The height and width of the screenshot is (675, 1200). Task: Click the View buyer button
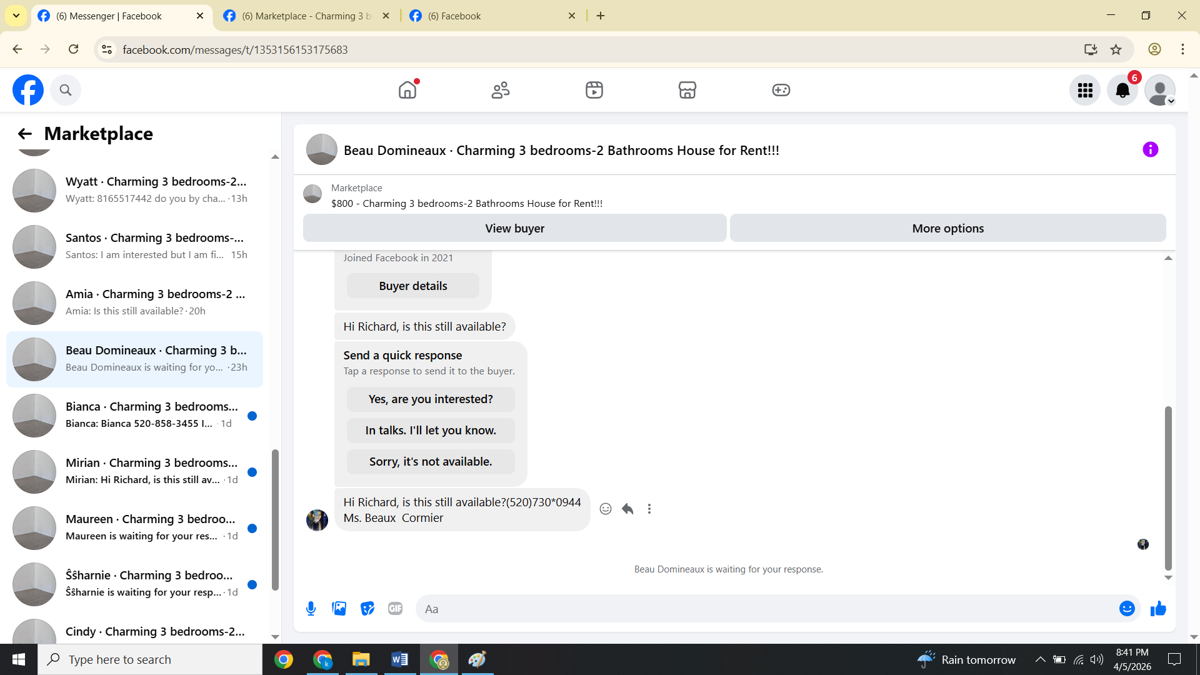[514, 228]
